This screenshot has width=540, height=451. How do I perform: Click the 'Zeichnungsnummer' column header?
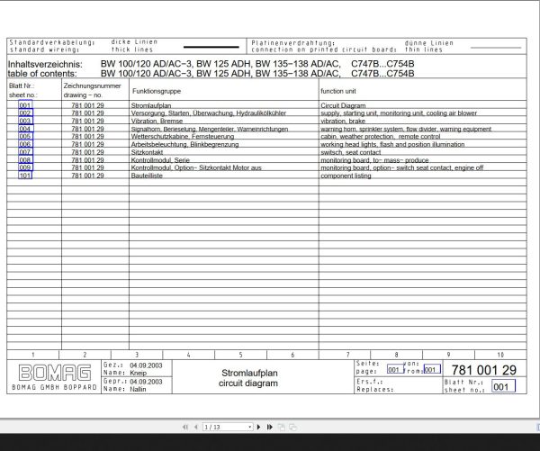click(92, 86)
